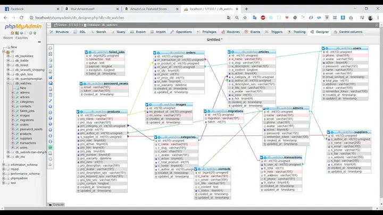Collapse the db_watches database tree node
Image resolution: width=383 pixels, height=215 pixels.
tap(9, 83)
